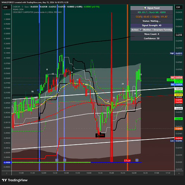Viewport: 185px width, 185px height.
Task: Toggle auto scale "A" in bottom-right corner
Action: pos(179,173)
